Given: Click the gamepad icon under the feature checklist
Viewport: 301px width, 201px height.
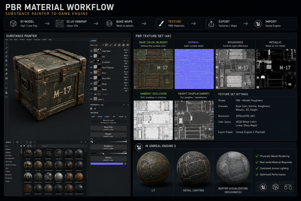Looking at the screenshot, I should [288, 187].
